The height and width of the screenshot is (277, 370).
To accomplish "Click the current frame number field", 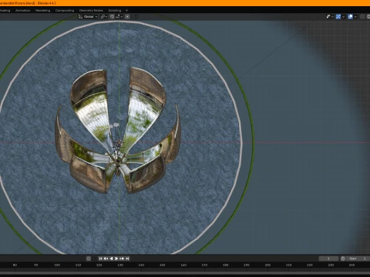I will pyautogui.click(x=328, y=259).
